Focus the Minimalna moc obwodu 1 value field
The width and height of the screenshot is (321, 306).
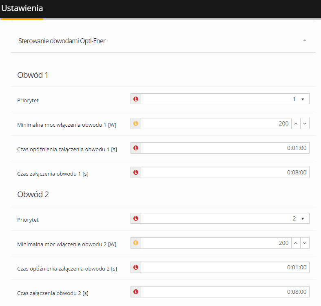point(216,123)
